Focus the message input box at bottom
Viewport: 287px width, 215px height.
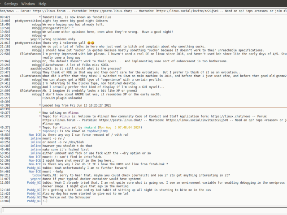pyautogui.click(x=143, y=210)
